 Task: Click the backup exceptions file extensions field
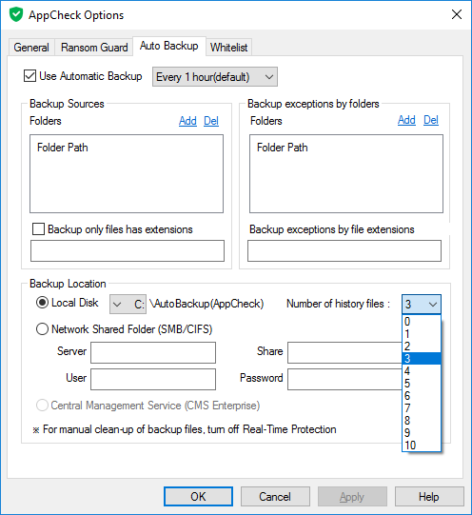point(344,250)
